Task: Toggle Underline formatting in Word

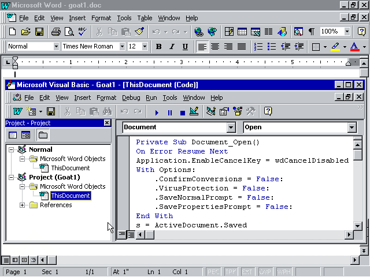Action: point(185,47)
